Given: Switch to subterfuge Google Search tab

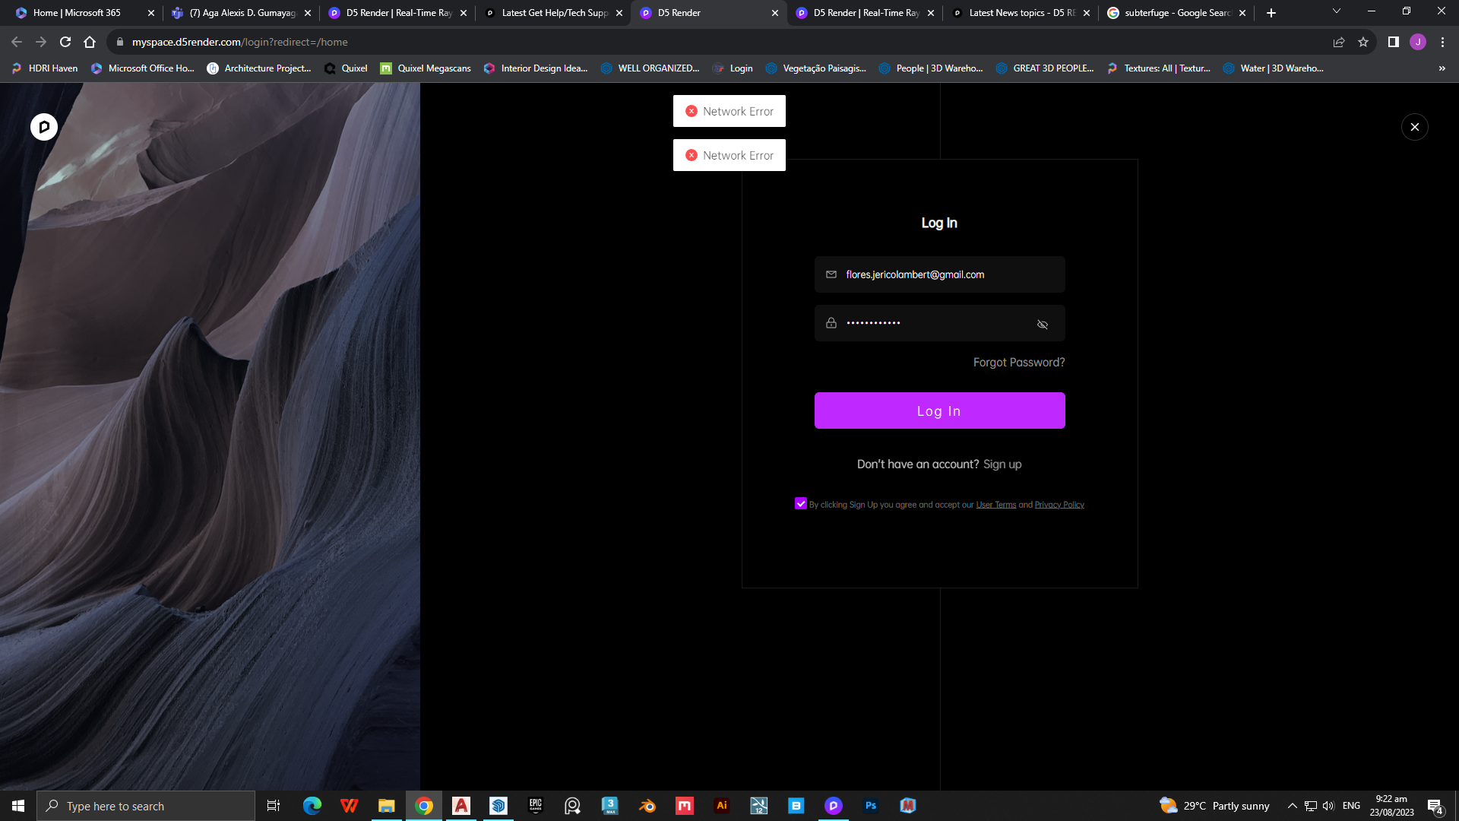Looking at the screenshot, I should click(x=1176, y=13).
